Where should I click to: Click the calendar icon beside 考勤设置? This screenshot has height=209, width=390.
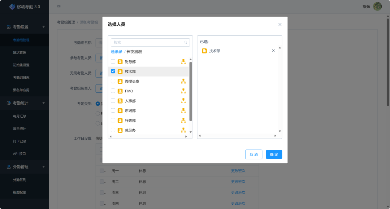(x=9, y=26)
